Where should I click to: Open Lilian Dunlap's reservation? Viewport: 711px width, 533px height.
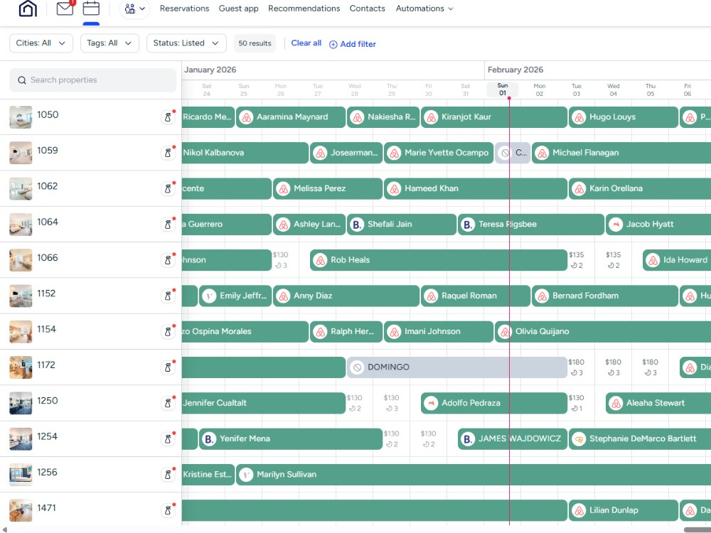623,511
